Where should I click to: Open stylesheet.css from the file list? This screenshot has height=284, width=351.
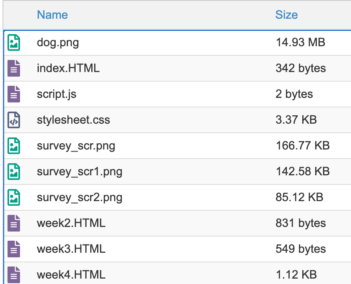73,120
